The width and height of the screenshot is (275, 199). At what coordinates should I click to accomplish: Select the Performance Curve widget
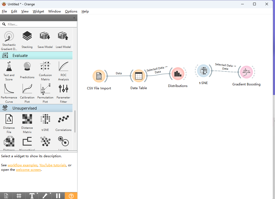click(x=9, y=93)
